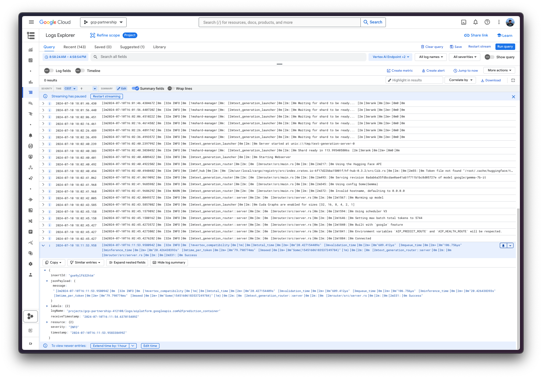This screenshot has width=542, height=378.
Task: Open Cloud Shell terminal icon
Action: [464, 22]
